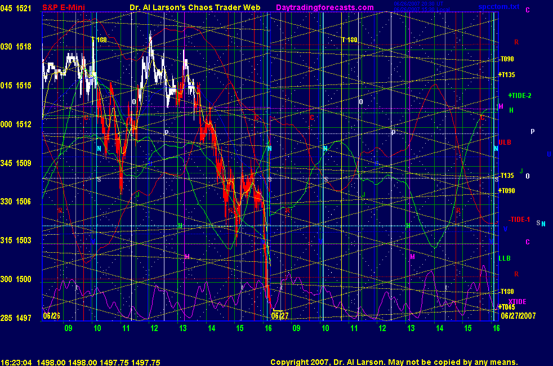Click the 16 hour tick of 06/26 session

pyautogui.click(x=268, y=328)
